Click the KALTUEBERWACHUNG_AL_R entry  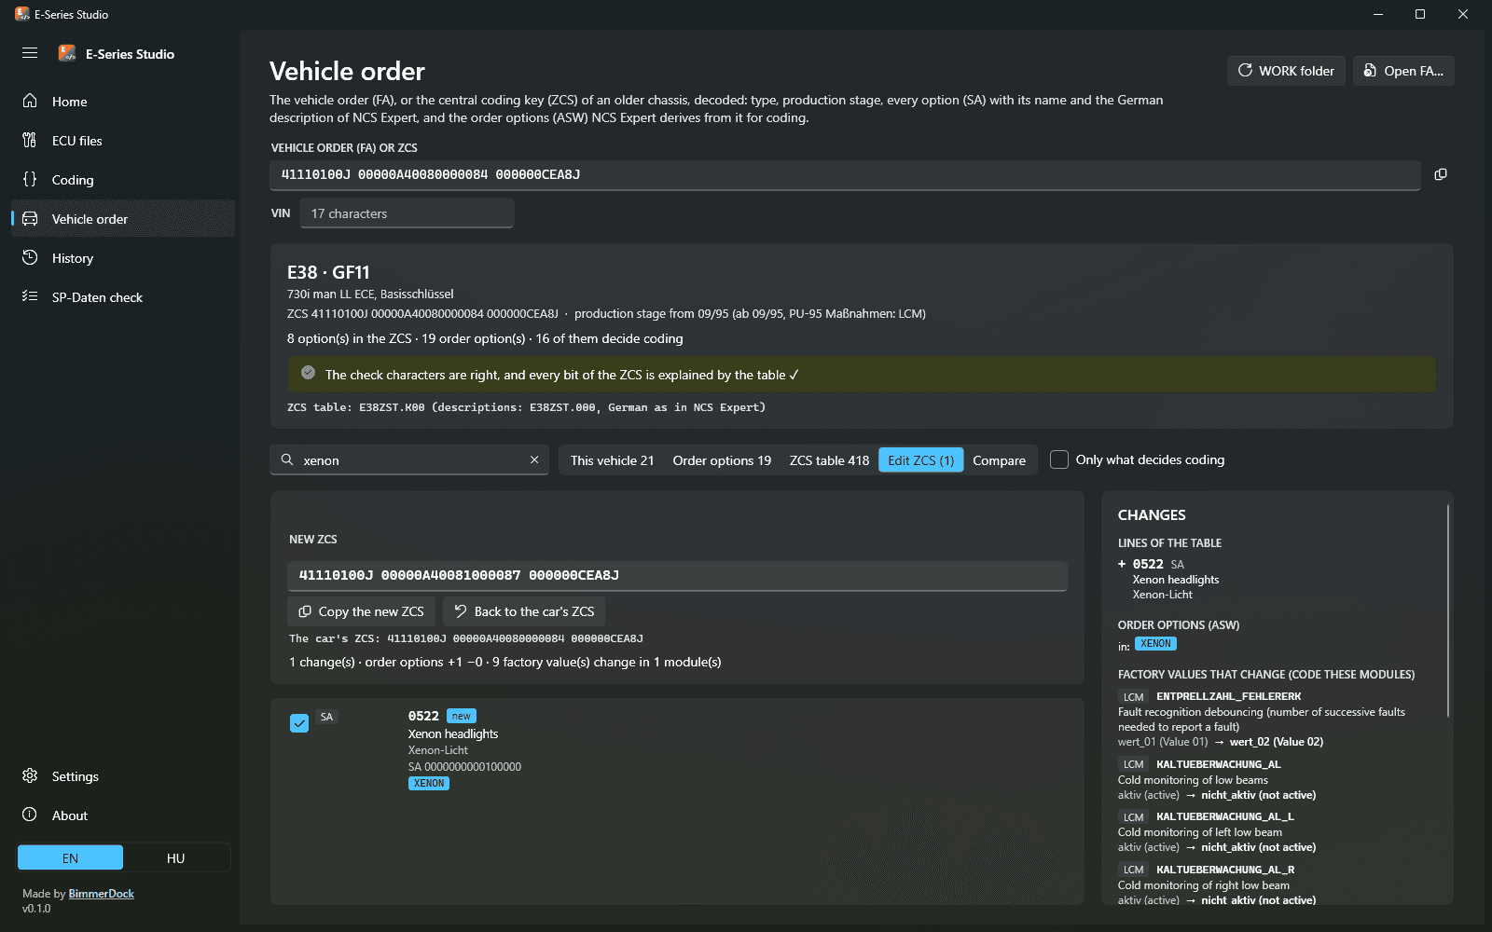coord(1225,870)
